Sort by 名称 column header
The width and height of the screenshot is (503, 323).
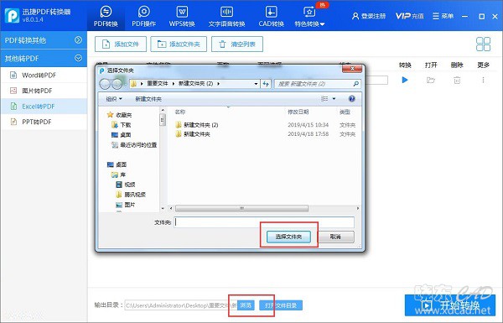pos(179,112)
